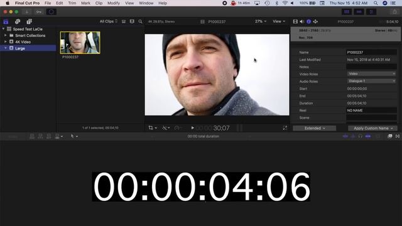The width and height of the screenshot is (402, 226).
Task: Open the File menu
Action: pyautogui.click(x=48, y=3)
